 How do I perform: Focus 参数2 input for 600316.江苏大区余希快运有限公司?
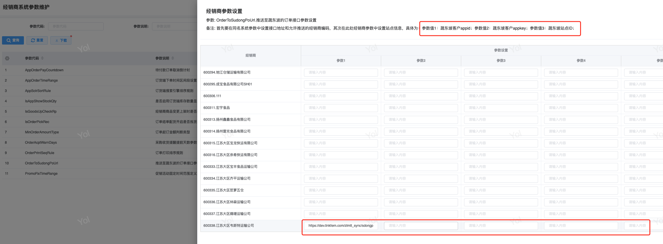[x=421, y=155]
